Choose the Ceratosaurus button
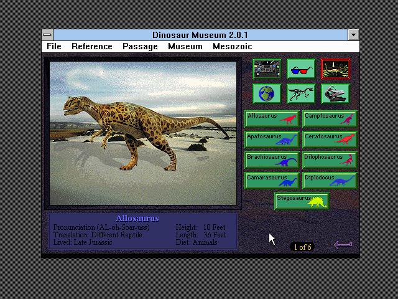The width and height of the screenshot is (398, 299). coord(330,140)
